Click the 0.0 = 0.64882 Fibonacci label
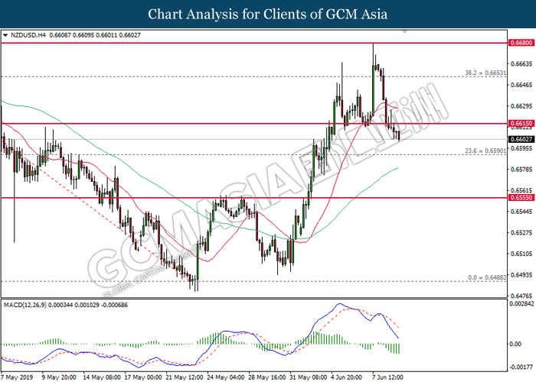536x382 pixels. click(487, 277)
